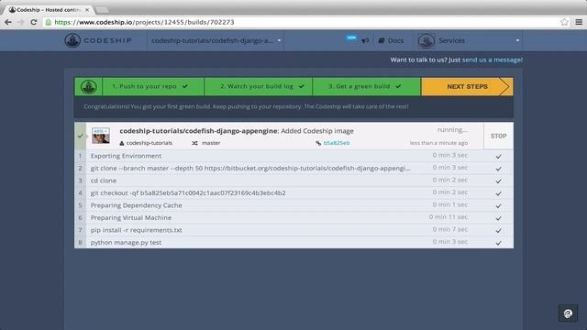Expand the cd clone log step
The image size is (587, 330).
[x=293, y=181]
